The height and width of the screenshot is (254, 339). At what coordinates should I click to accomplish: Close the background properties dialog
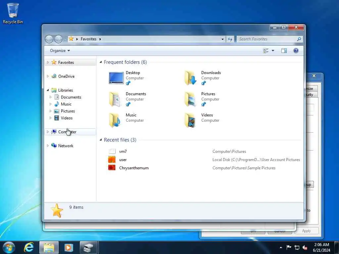click(314, 76)
